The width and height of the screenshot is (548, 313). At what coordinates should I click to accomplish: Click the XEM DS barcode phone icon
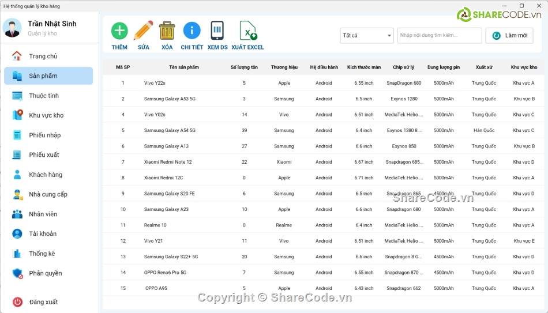click(217, 31)
